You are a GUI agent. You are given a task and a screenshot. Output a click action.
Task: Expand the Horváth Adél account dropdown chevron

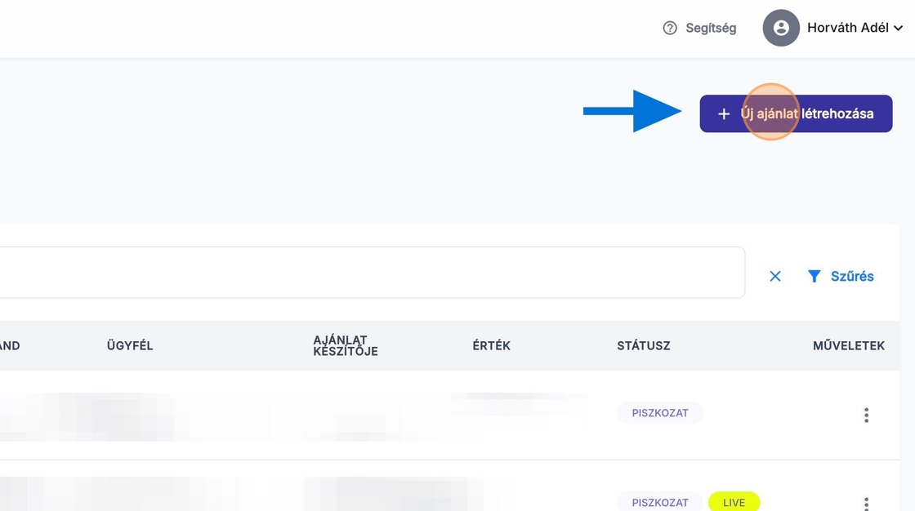[899, 29]
